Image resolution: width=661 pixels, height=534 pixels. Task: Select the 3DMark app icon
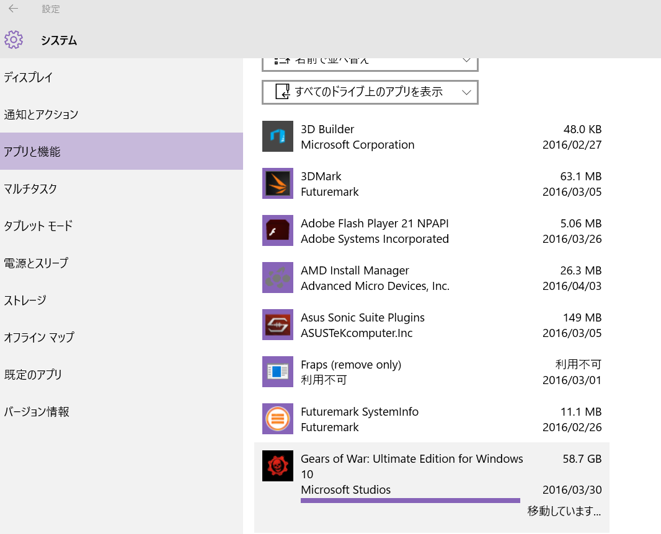click(x=277, y=183)
